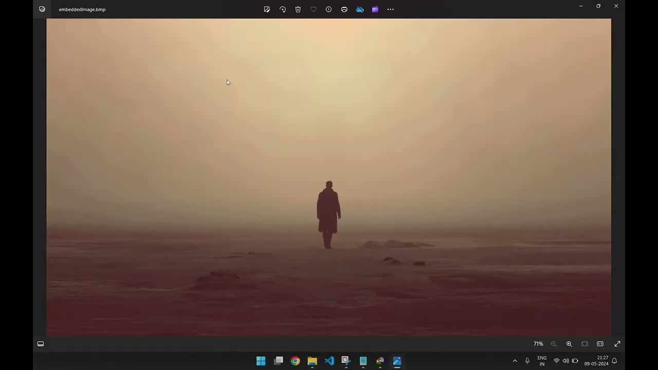Open File Explorer from taskbar
The height and width of the screenshot is (370, 658).
pyautogui.click(x=312, y=361)
